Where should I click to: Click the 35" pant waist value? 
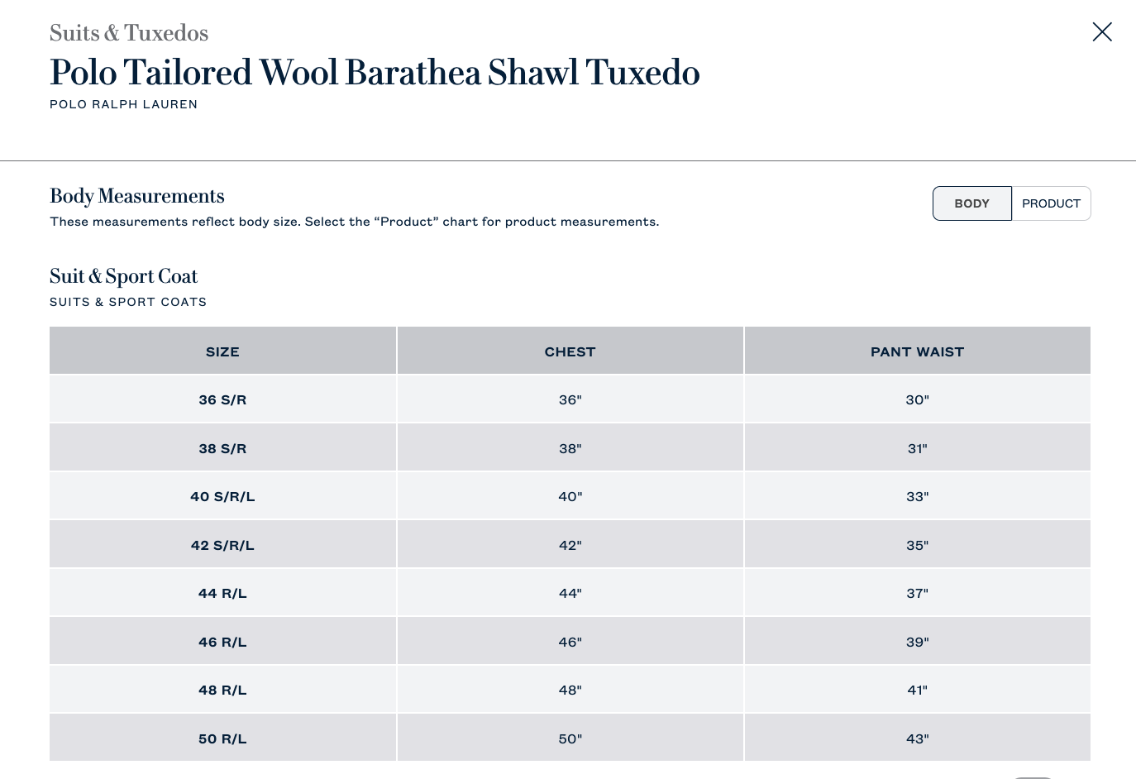918,545
